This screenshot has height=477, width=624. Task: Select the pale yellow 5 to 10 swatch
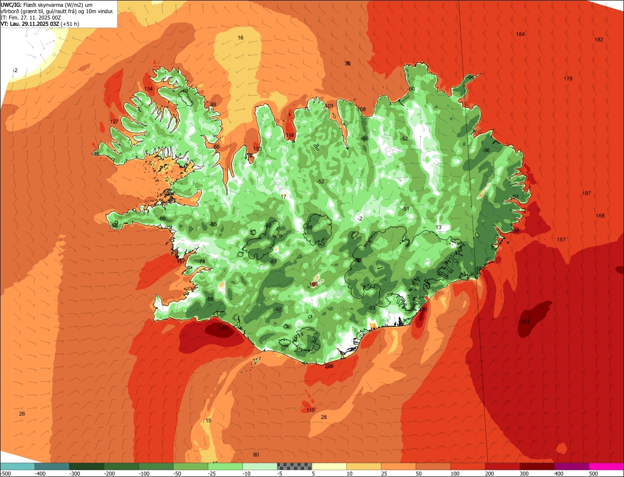[329, 466]
